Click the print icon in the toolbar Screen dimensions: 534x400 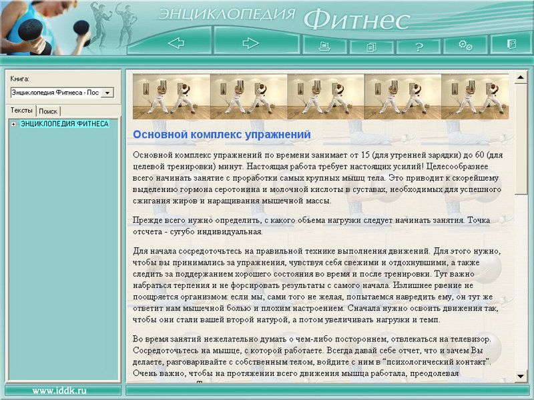(324, 46)
